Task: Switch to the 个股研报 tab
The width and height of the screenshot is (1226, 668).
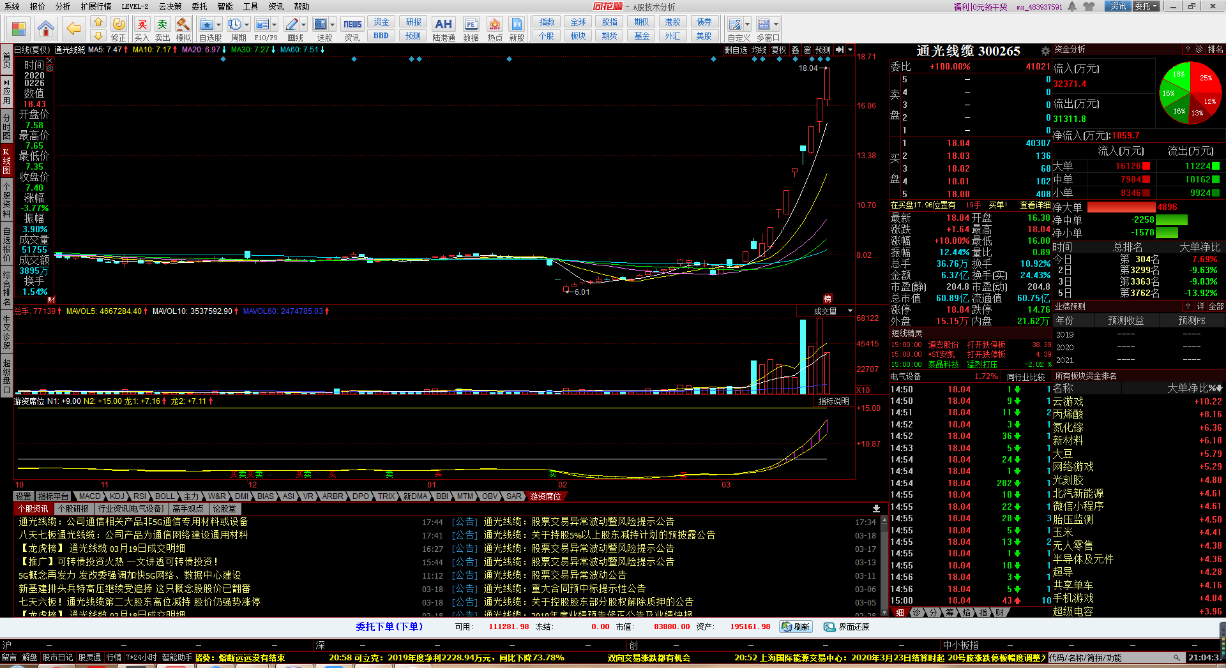Action: 73,508
